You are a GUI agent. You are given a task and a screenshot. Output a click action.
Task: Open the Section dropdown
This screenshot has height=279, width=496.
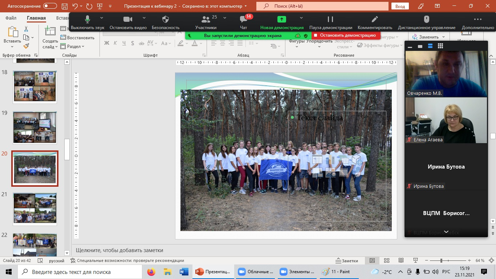pyautogui.click(x=76, y=46)
